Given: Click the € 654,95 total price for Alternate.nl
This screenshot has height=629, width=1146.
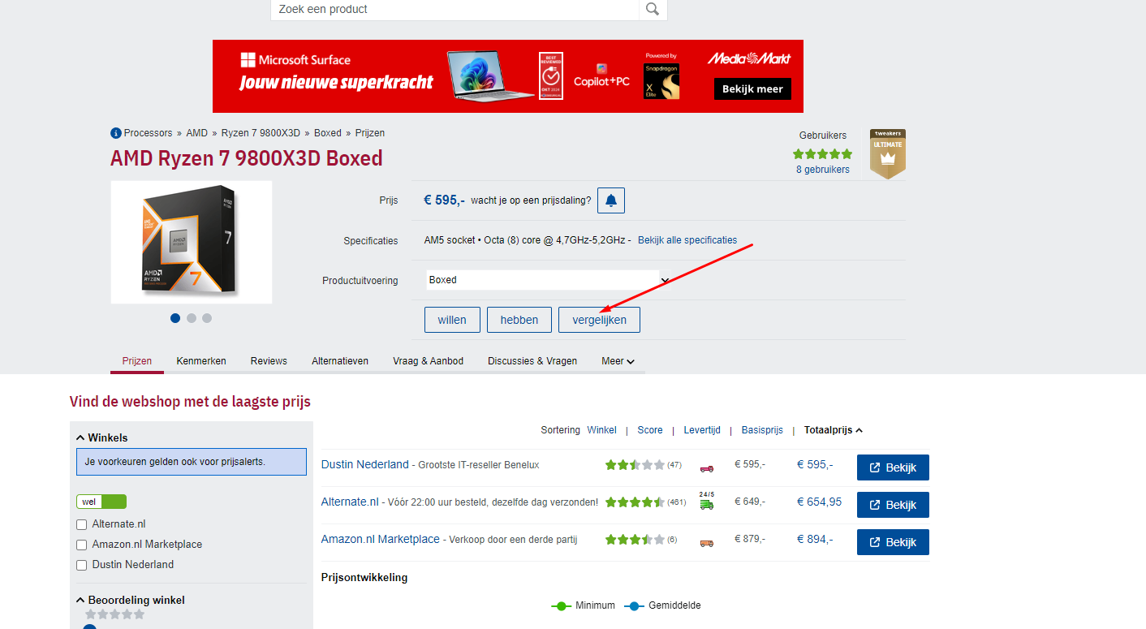Looking at the screenshot, I should click(x=819, y=502).
